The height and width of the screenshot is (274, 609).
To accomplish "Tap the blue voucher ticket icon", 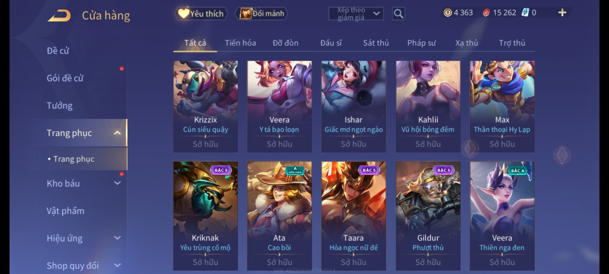I will click(525, 12).
